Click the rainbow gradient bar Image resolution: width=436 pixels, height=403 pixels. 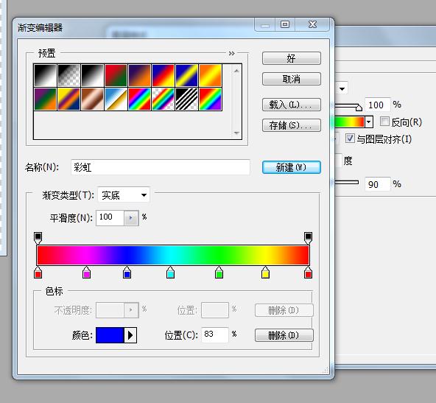click(173, 256)
